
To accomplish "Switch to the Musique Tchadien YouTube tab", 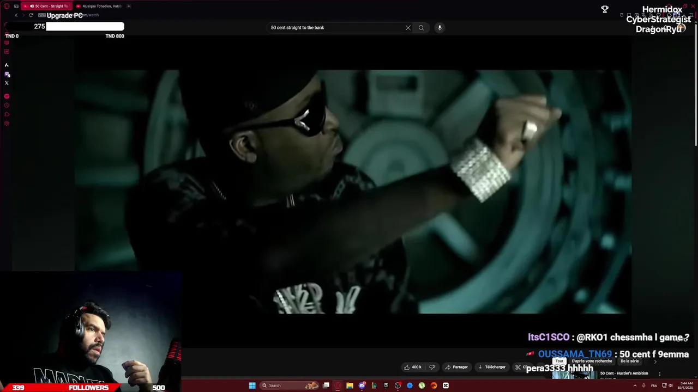I will [x=99, y=6].
